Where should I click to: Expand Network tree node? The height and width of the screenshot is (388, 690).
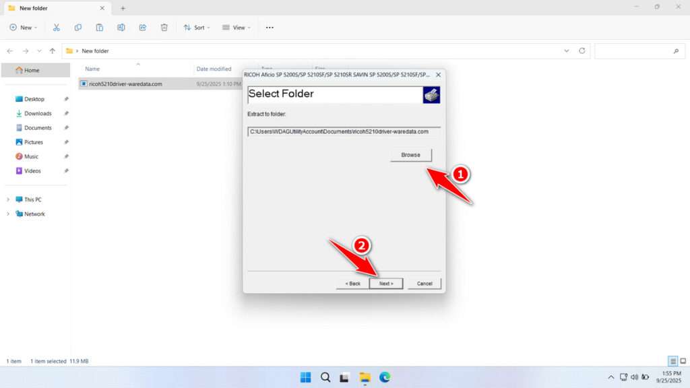pyautogui.click(x=8, y=214)
